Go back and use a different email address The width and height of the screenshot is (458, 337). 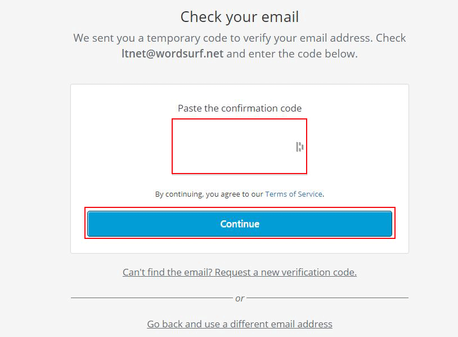(x=240, y=324)
